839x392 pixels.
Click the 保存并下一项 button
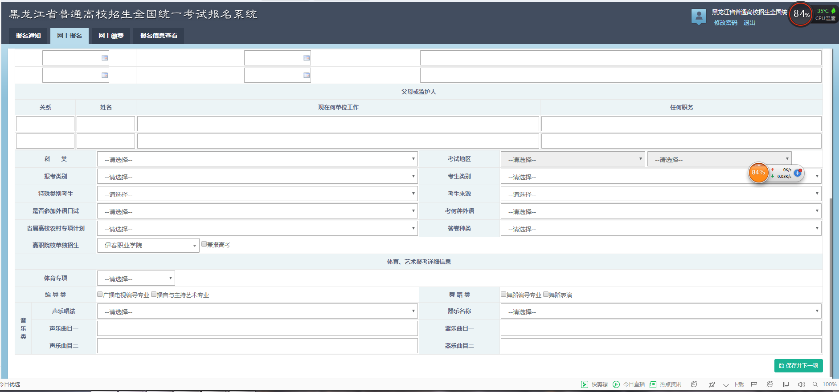798,366
